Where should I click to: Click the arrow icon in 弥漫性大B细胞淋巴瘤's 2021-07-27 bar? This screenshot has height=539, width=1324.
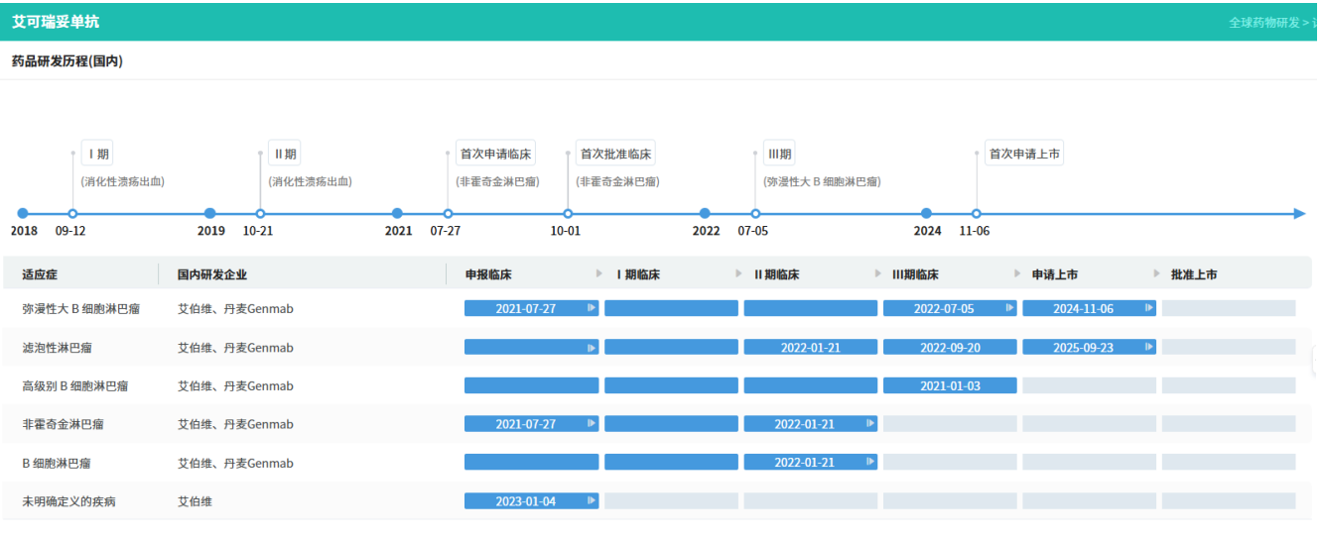click(x=592, y=308)
